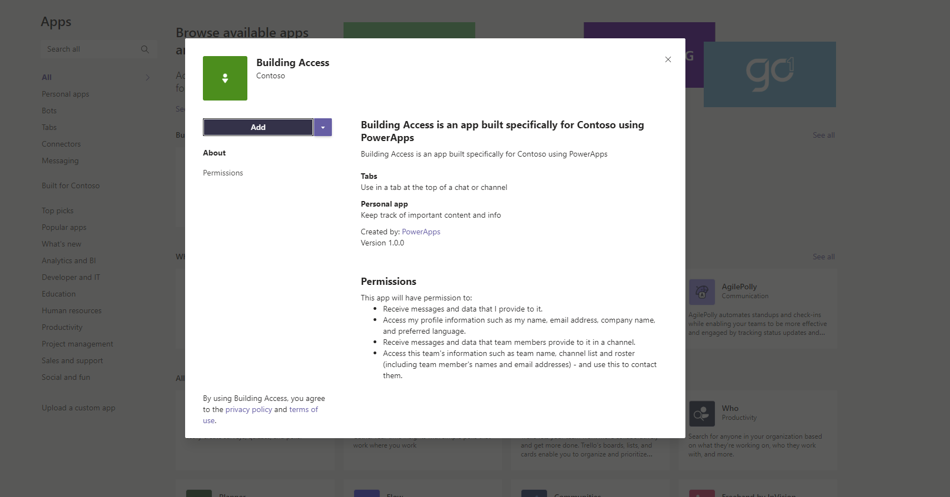Expand the All category chevron
This screenshot has height=497, width=950.
(148, 77)
